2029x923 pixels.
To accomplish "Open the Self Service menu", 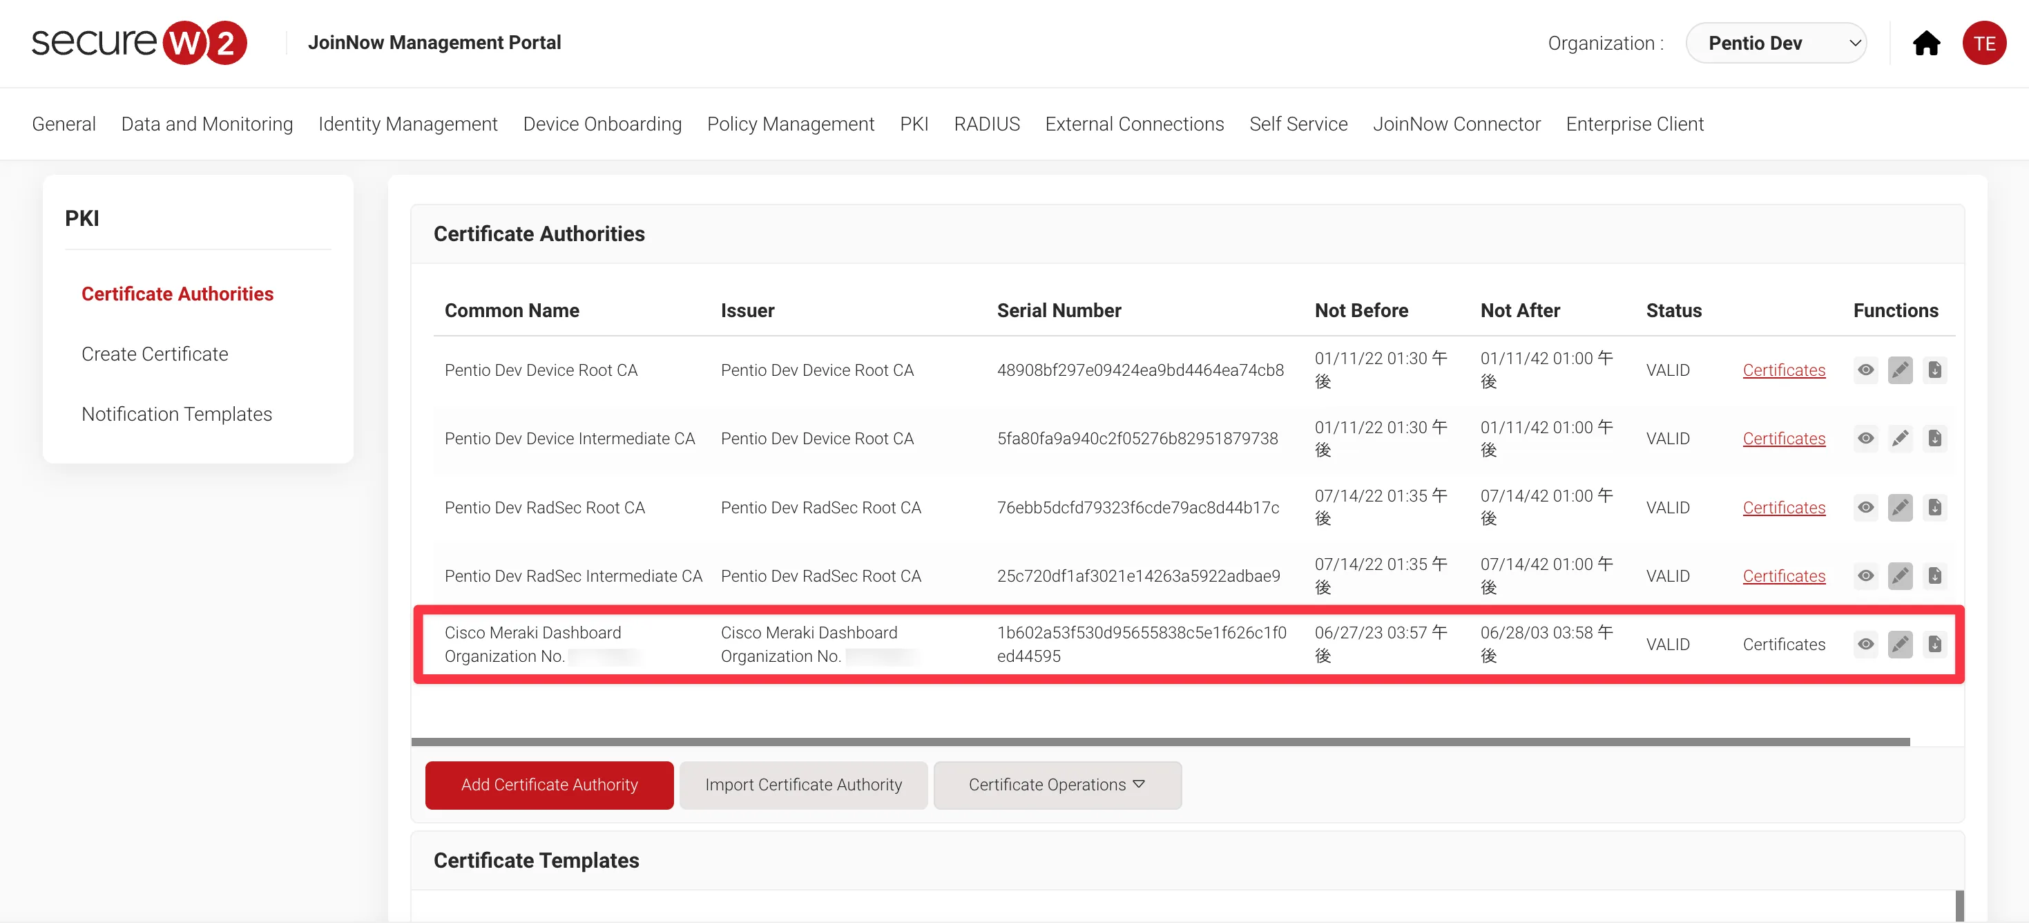I will [x=1298, y=124].
